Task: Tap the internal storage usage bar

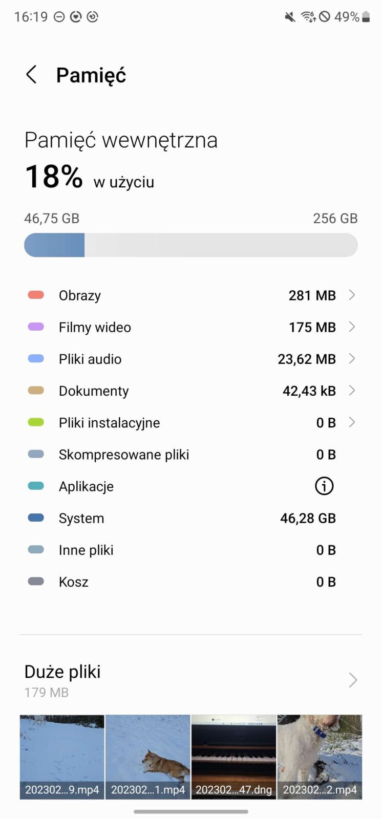Action: [191, 245]
